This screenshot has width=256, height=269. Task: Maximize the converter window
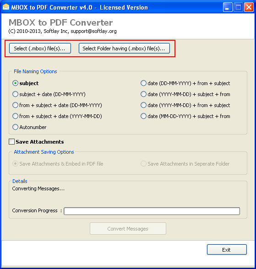238,7
